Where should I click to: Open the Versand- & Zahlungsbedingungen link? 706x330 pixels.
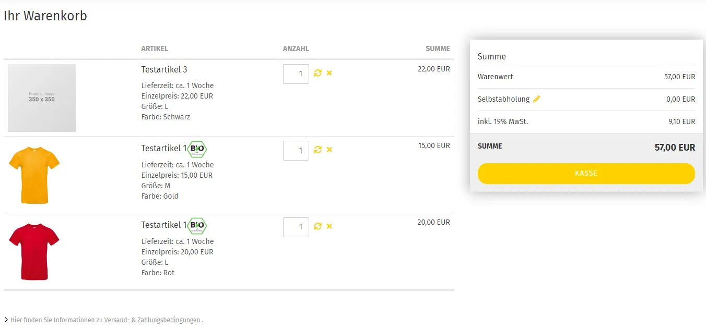152,320
